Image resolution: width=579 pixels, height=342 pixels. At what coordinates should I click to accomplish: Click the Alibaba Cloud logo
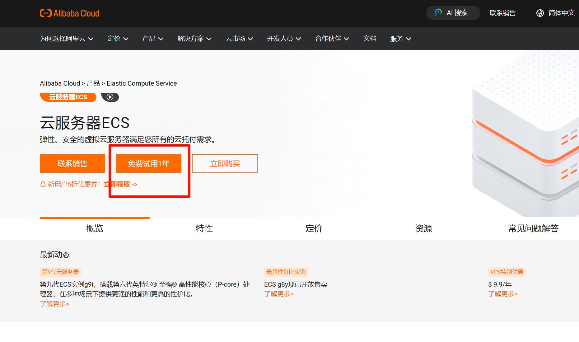[69, 13]
